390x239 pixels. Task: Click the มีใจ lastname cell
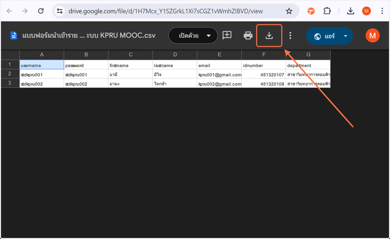pyautogui.click(x=175, y=74)
